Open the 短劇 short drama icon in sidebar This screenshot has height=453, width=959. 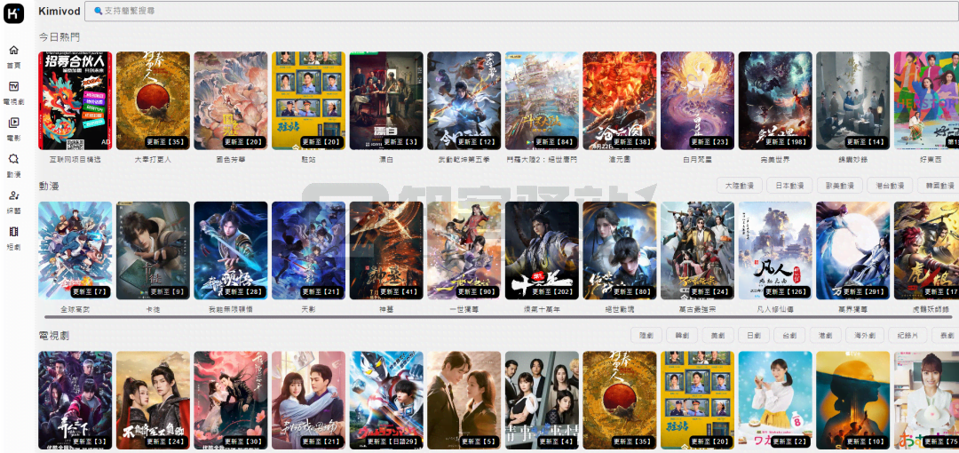(x=14, y=232)
